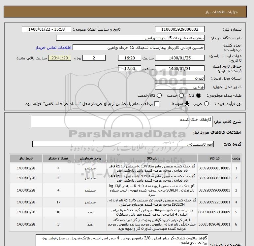This screenshot has height=246, width=254.
Task: Click the price validity date 1400/01/31
Action: coord(180,68)
